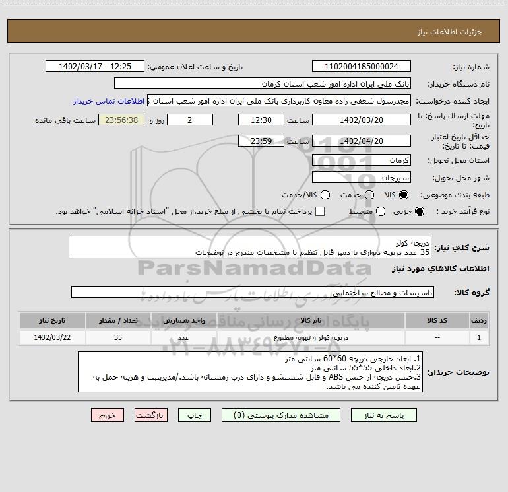Click the خروج exit button
This screenshot has width=508, height=492.
click(x=108, y=415)
